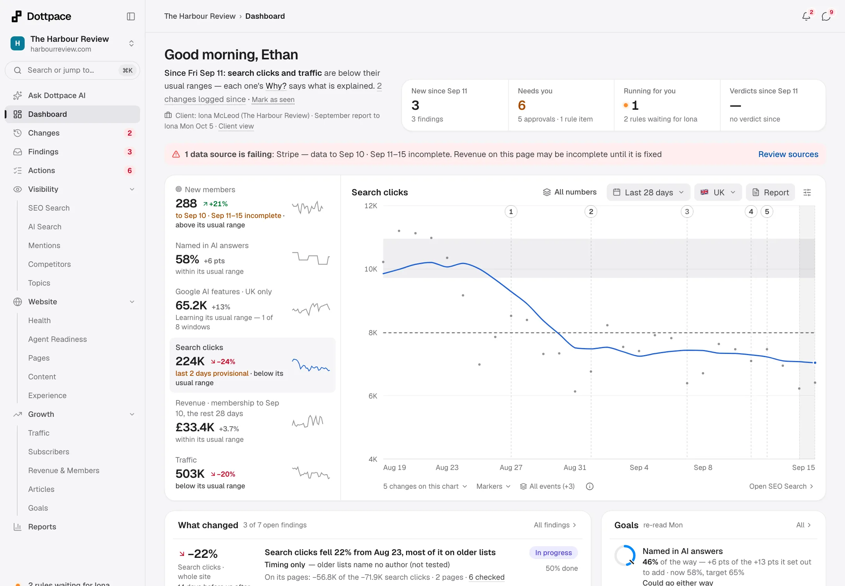Image resolution: width=845 pixels, height=586 pixels.
Task: Open the Actions page
Action: (72, 170)
